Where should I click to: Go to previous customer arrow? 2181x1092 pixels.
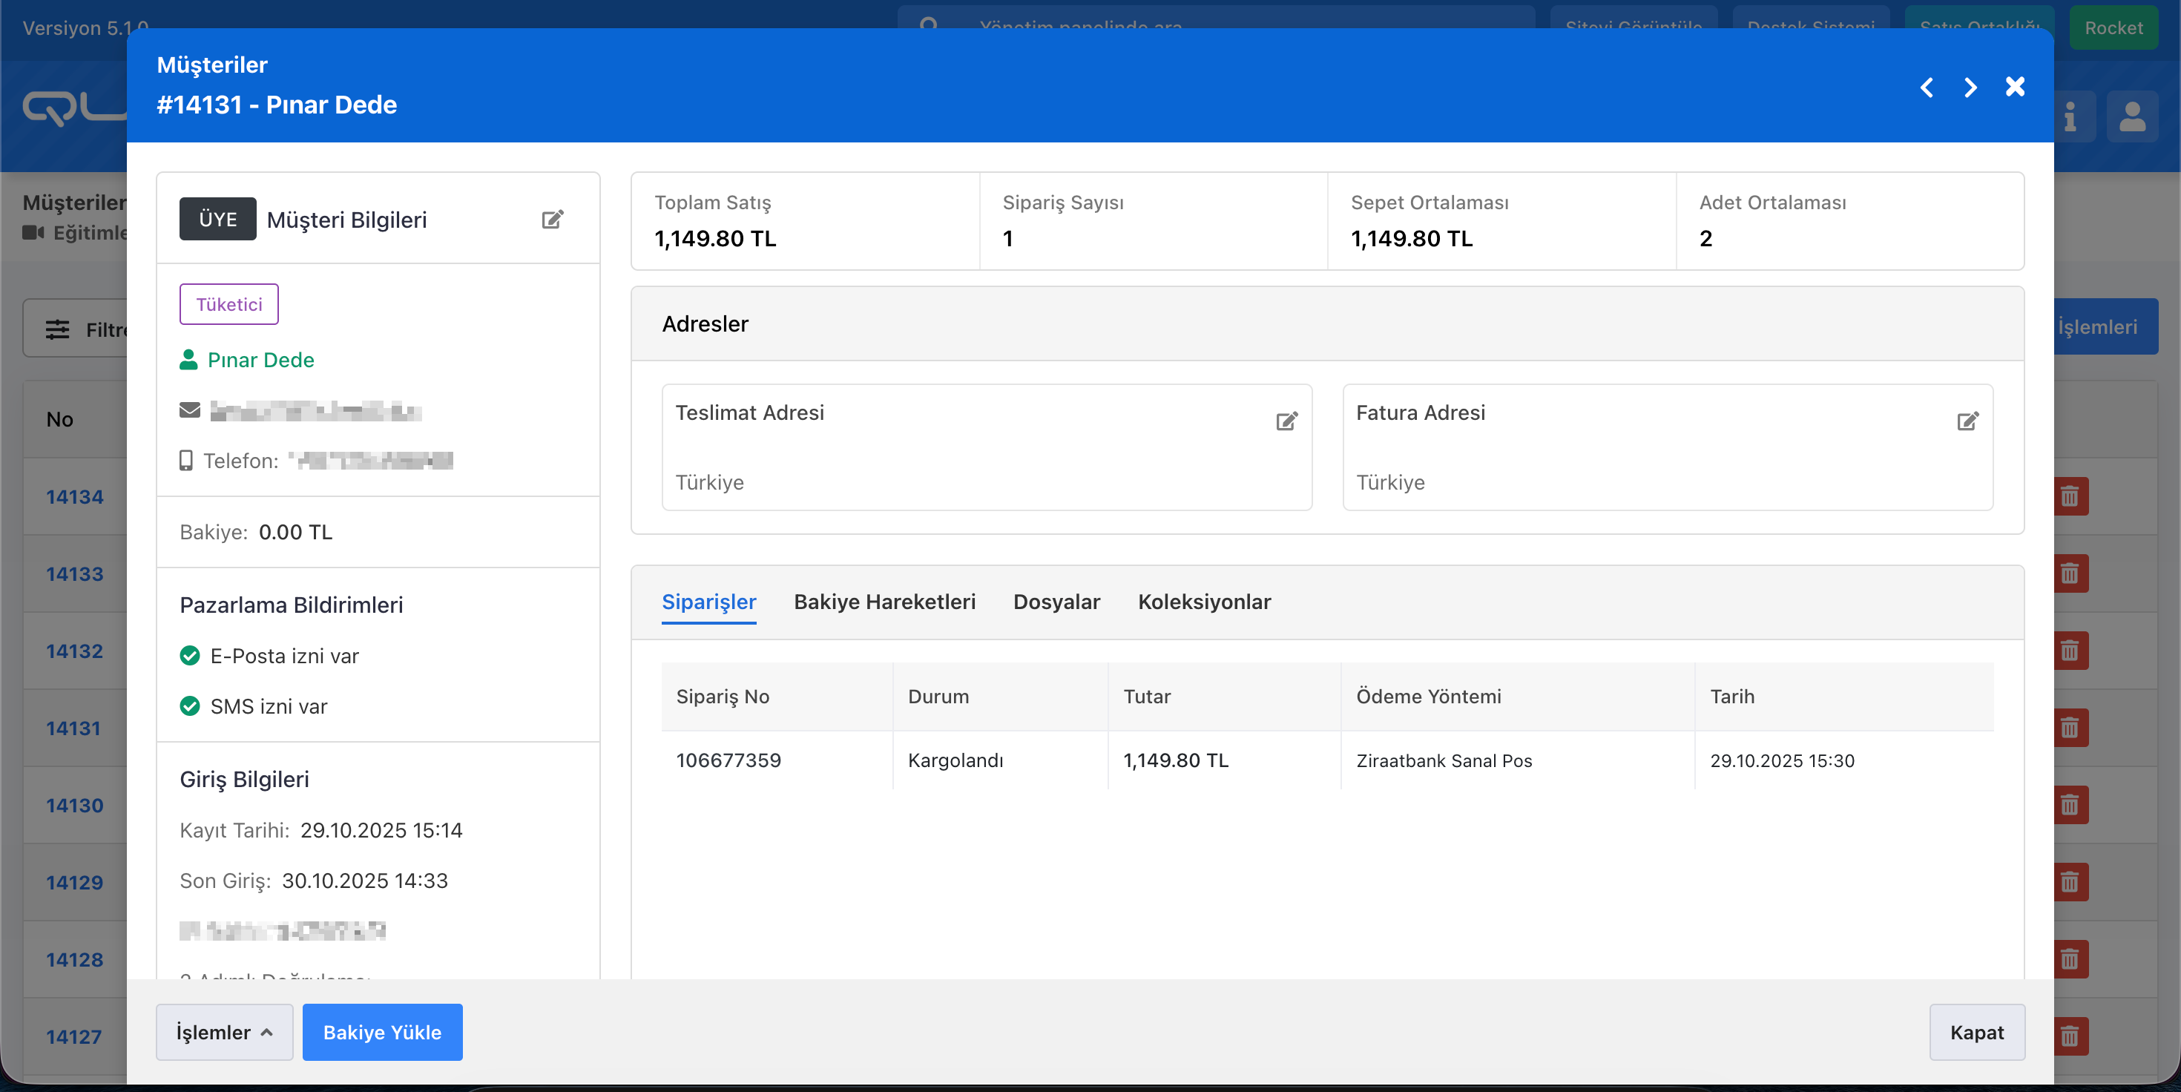pos(1927,88)
